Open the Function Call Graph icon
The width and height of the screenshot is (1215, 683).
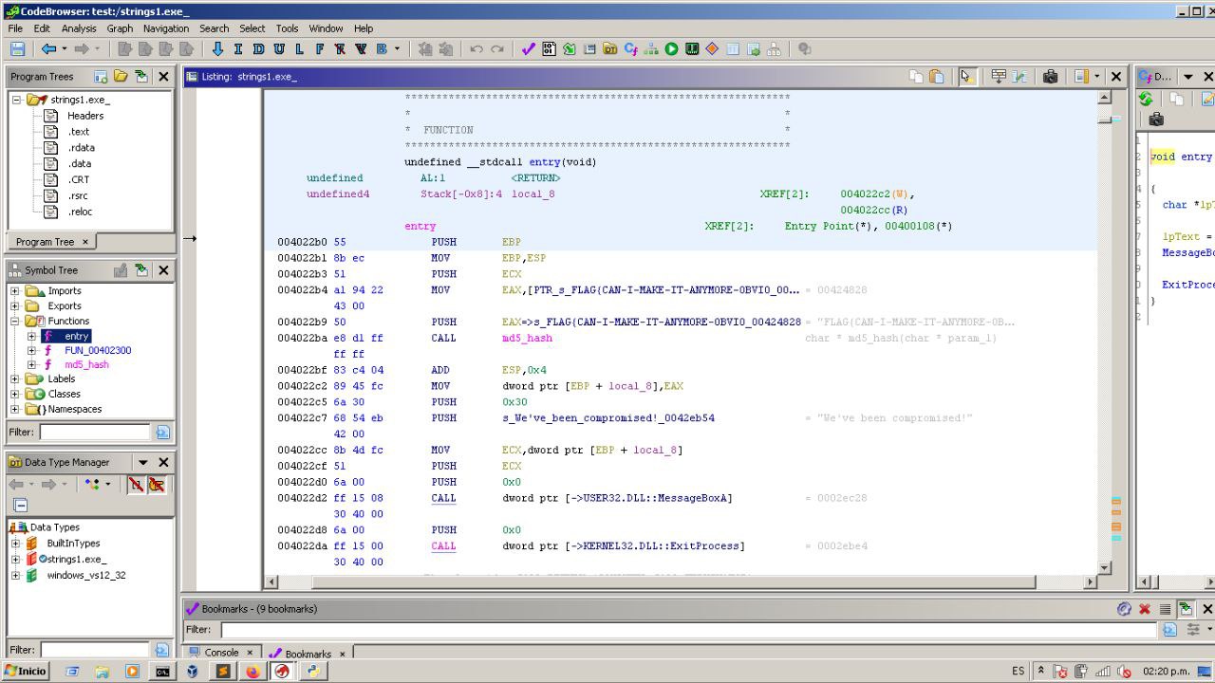(649, 48)
